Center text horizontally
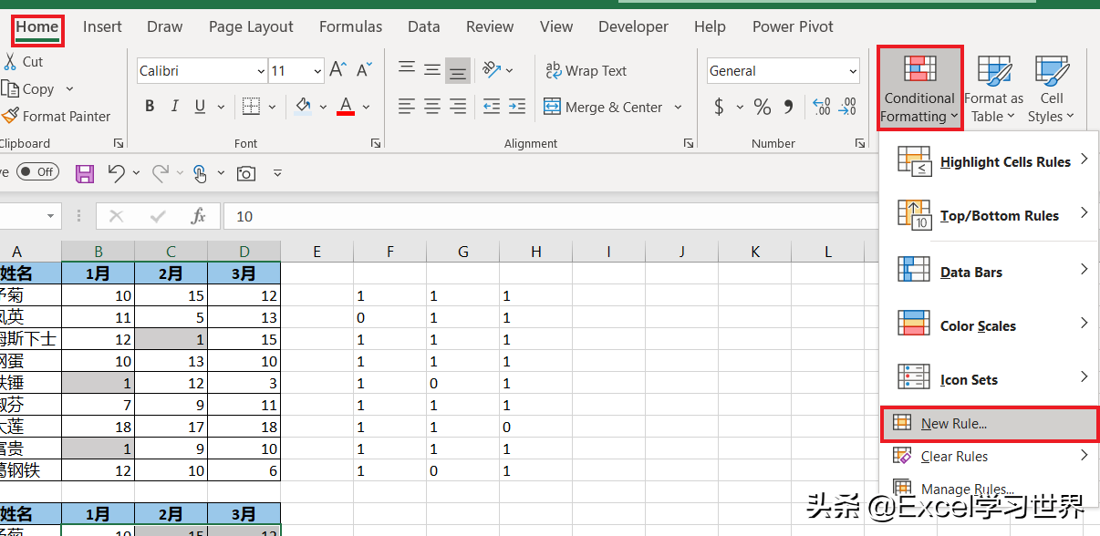 coord(432,107)
